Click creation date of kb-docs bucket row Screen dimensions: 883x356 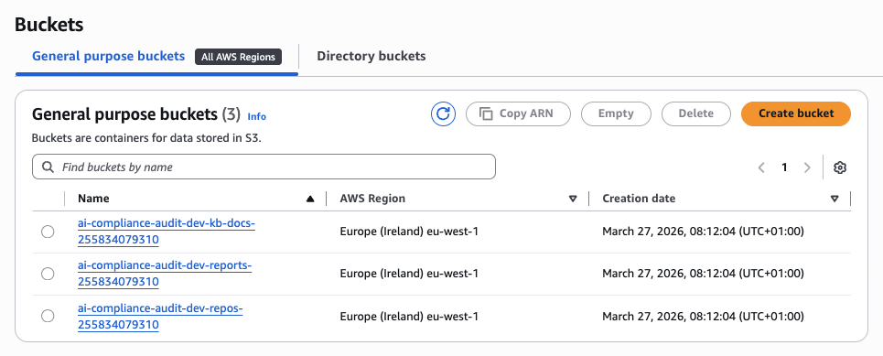pyautogui.click(x=703, y=232)
